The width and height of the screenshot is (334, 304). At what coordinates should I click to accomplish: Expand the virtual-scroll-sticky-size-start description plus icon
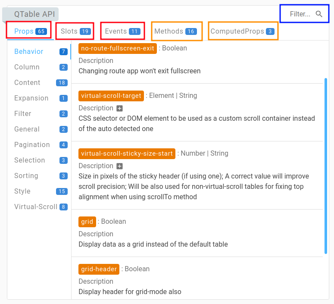tap(120, 166)
